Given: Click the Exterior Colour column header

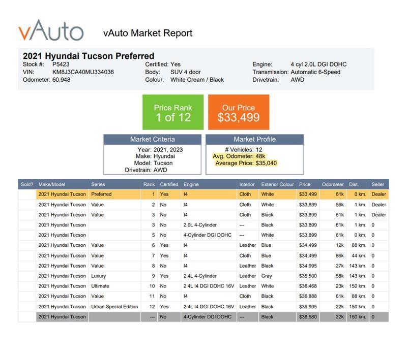Looking at the screenshot, I should click(277, 184).
